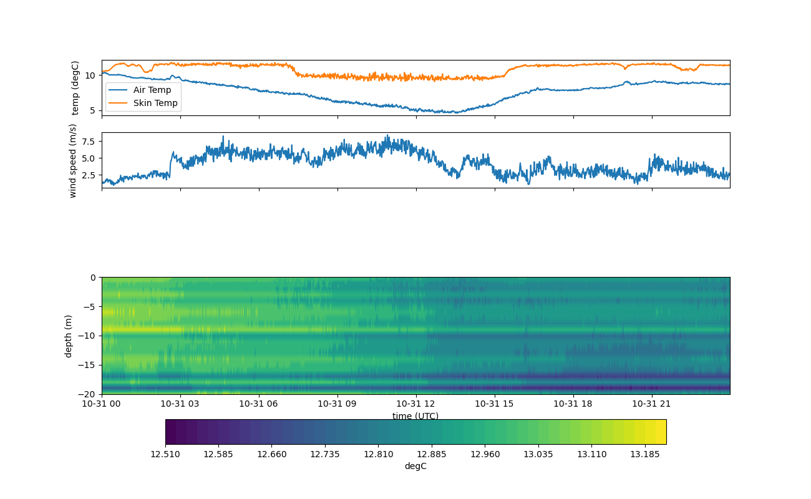Image resolution: width=811 pixels, height=499 pixels.
Task: Click the 'time (UTC)' x-axis label
Action: (x=415, y=416)
